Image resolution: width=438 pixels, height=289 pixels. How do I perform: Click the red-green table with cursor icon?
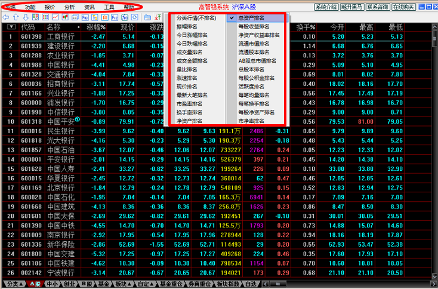coord(35,17)
